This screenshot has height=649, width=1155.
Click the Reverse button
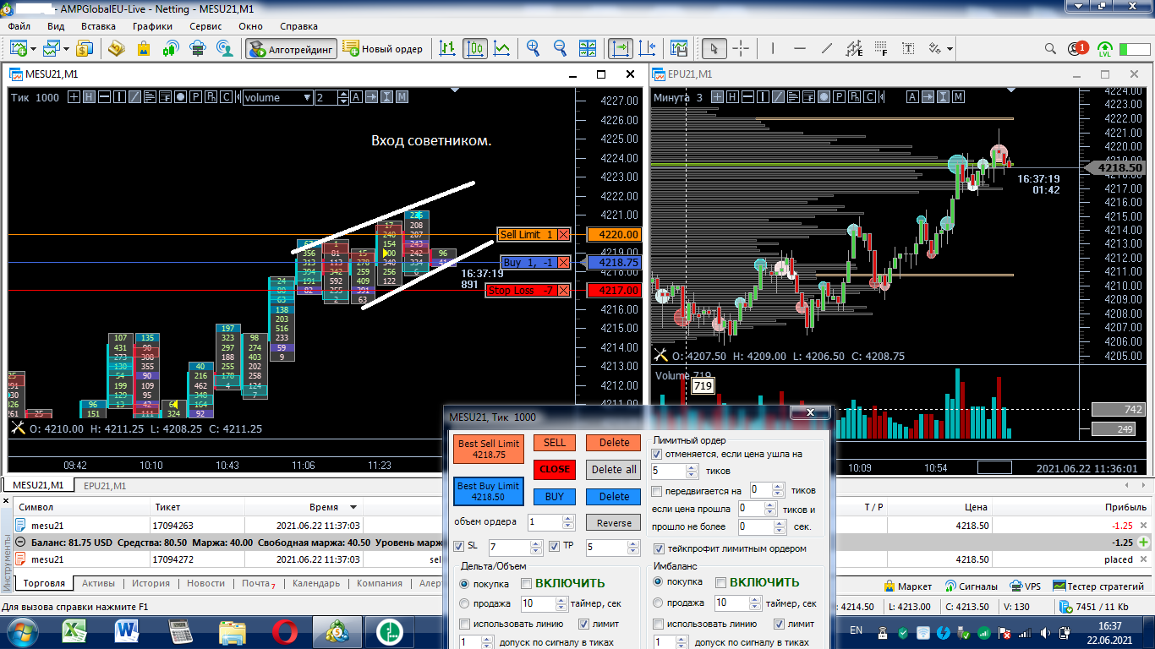click(x=614, y=523)
